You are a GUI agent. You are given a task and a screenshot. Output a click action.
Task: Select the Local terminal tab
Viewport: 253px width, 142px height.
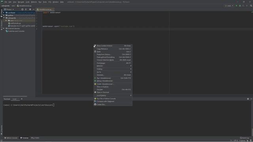[x=15, y=99]
